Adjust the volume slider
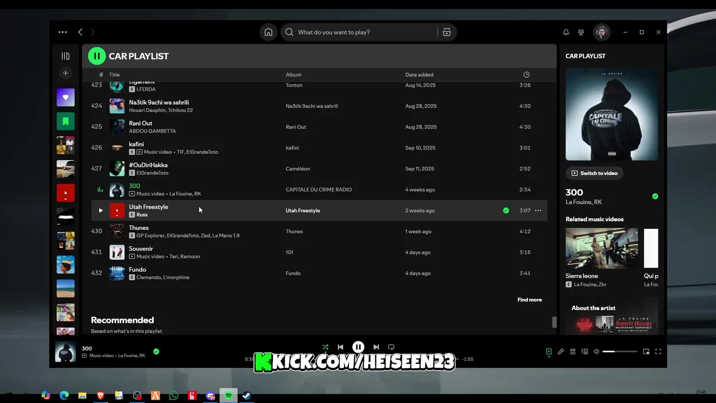This screenshot has height=403, width=716. tap(620, 352)
